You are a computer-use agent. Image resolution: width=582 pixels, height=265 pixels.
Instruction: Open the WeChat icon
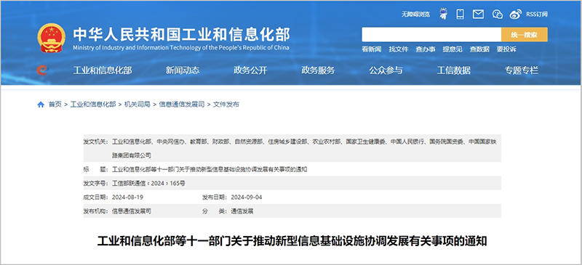tap(498, 14)
